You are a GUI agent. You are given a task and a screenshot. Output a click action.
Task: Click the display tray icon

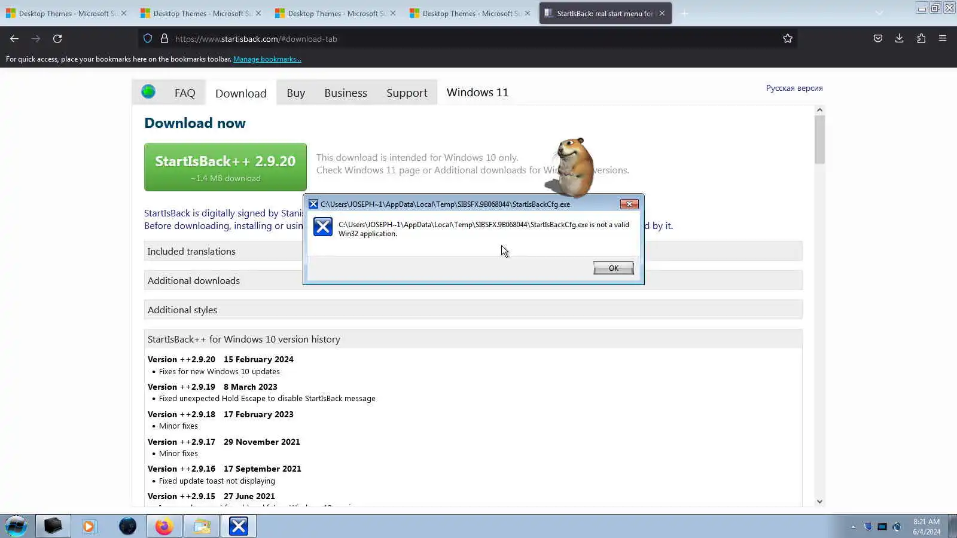pos(882,527)
